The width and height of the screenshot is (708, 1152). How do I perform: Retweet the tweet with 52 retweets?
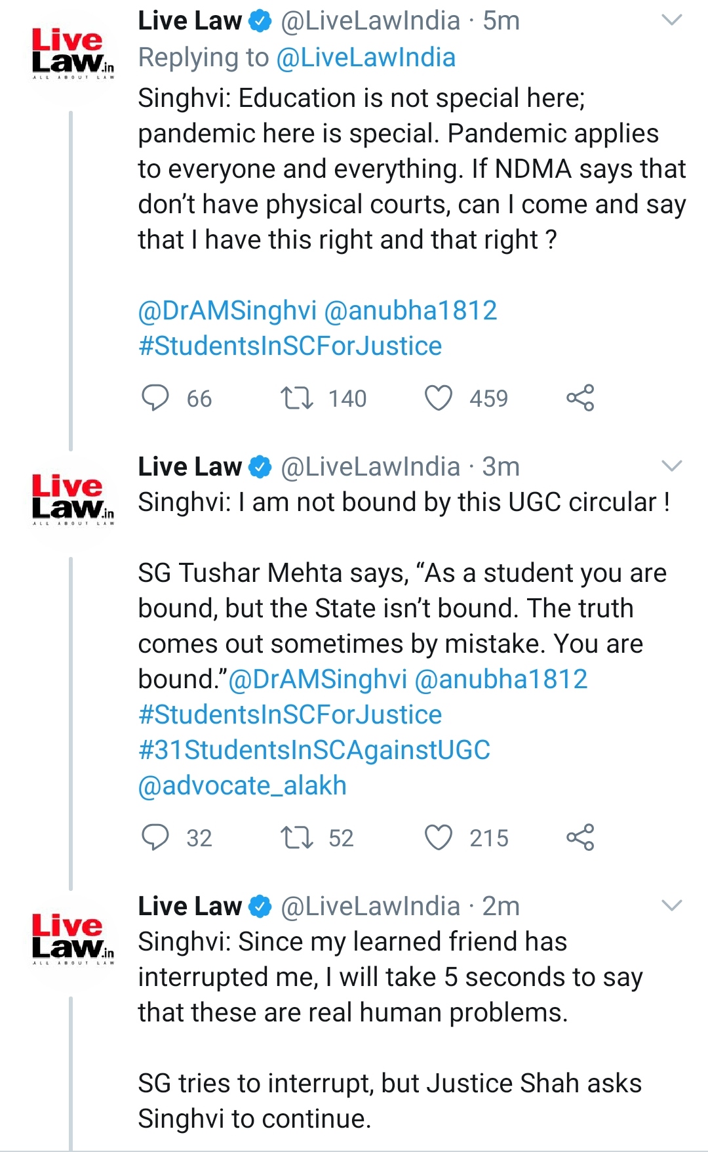297,838
